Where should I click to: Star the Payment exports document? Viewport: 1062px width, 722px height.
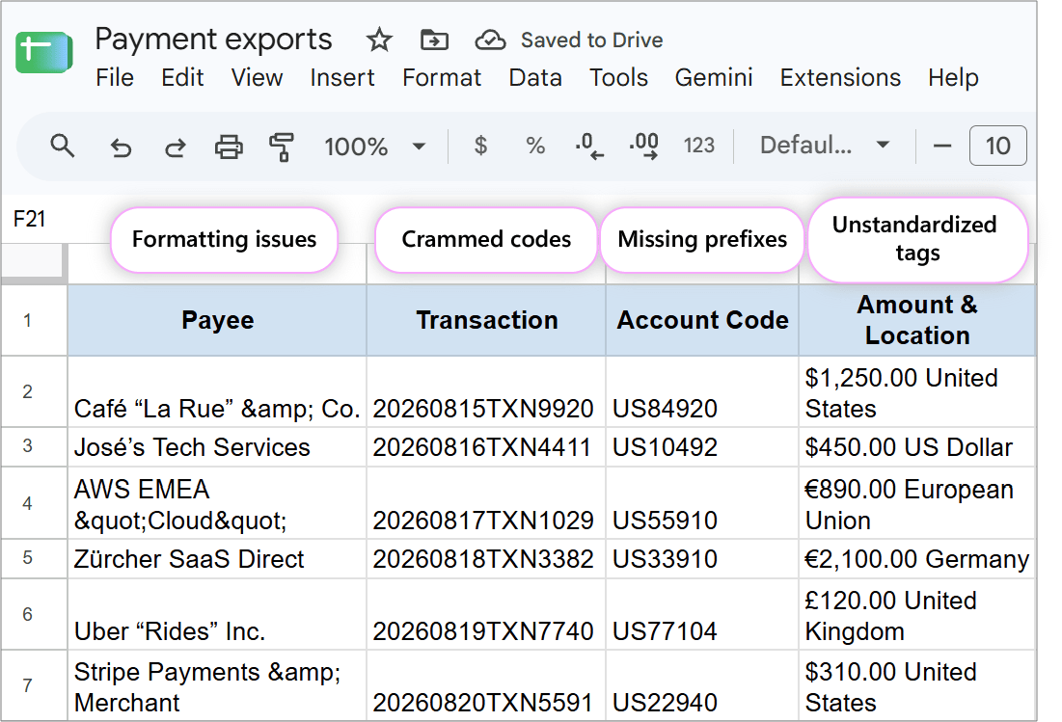coord(379,40)
